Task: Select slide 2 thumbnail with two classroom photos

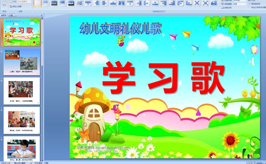Action: point(22,61)
